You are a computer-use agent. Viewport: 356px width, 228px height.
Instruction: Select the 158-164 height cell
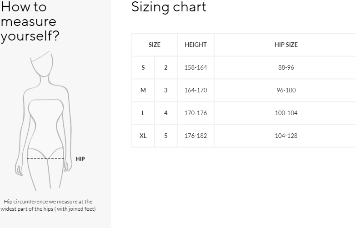tap(196, 67)
